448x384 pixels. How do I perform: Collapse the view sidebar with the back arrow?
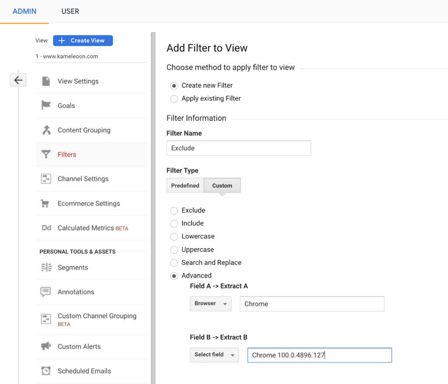(x=18, y=80)
